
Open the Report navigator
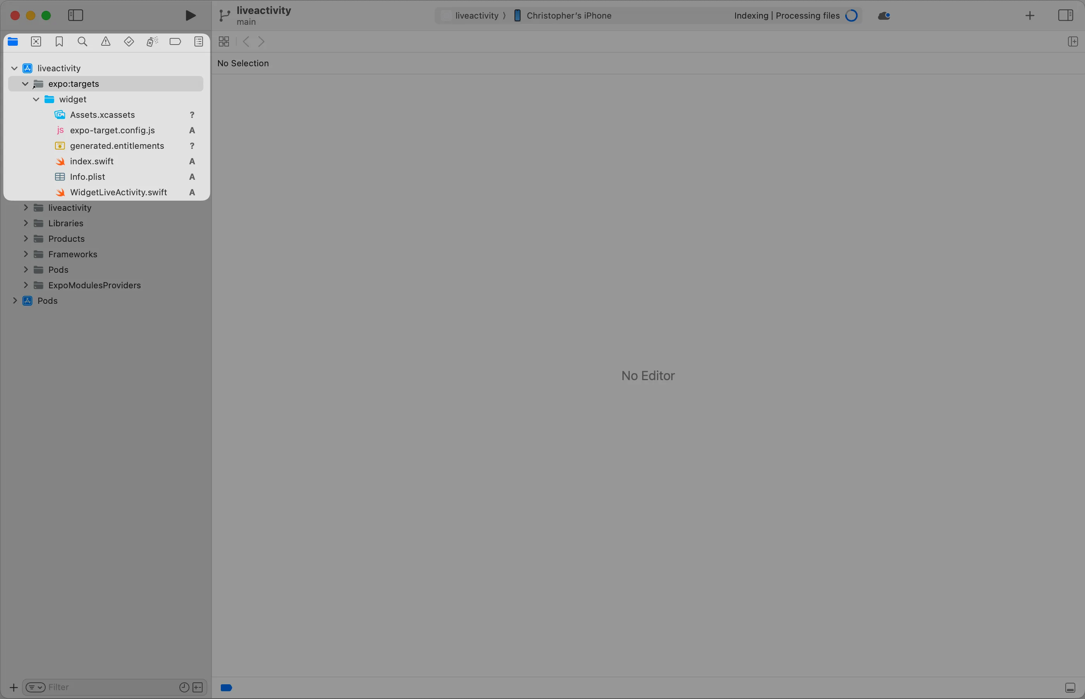199,41
